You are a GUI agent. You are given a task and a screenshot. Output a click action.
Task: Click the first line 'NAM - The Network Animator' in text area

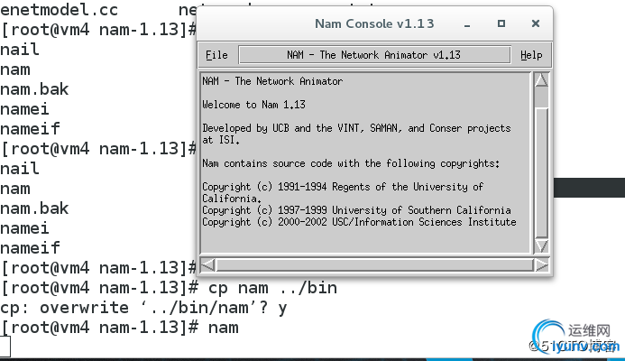(272, 81)
